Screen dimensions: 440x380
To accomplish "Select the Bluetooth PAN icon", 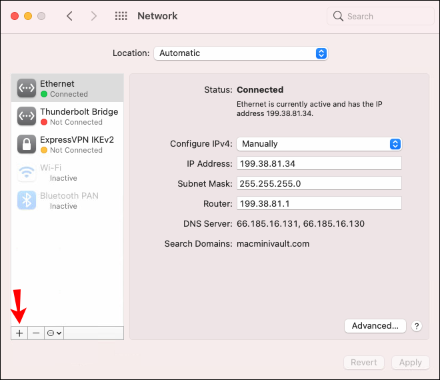I will (x=27, y=201).
